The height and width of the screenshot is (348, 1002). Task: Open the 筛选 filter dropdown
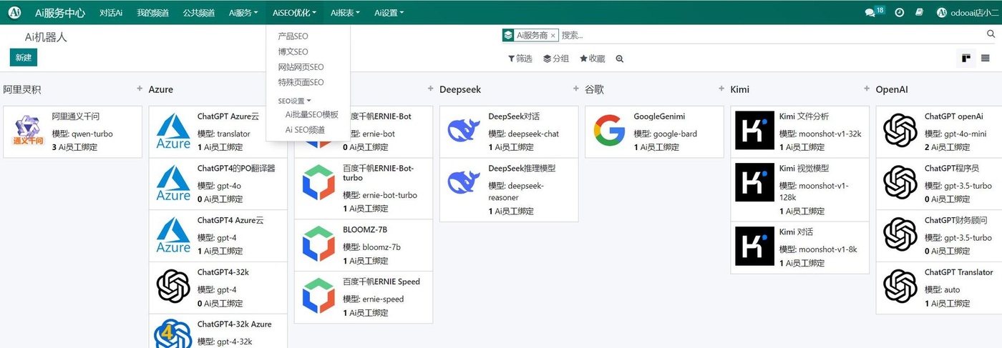520,59
